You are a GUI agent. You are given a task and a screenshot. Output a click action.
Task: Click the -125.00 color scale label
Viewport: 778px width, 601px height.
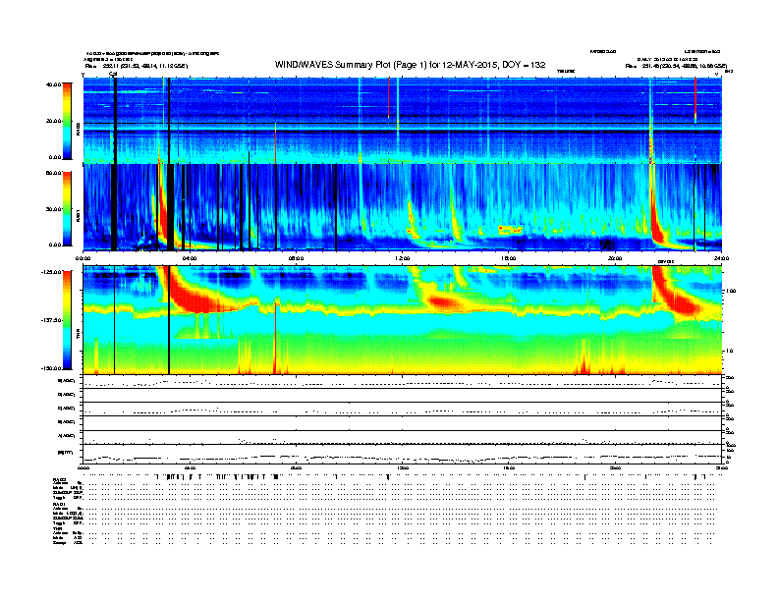point(52,272)
